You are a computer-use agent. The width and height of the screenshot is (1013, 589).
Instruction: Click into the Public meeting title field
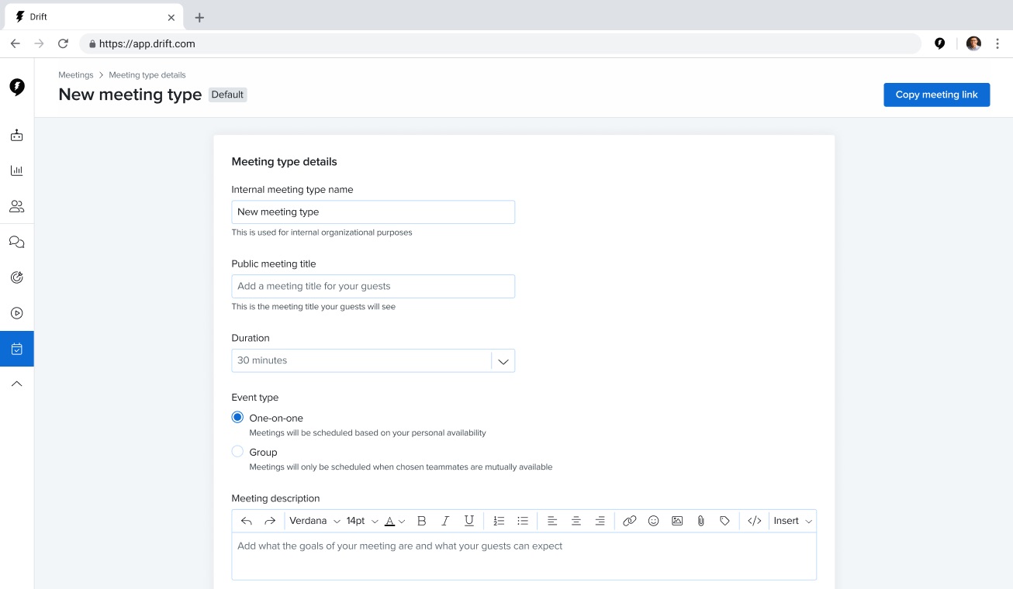pos(373,286)
